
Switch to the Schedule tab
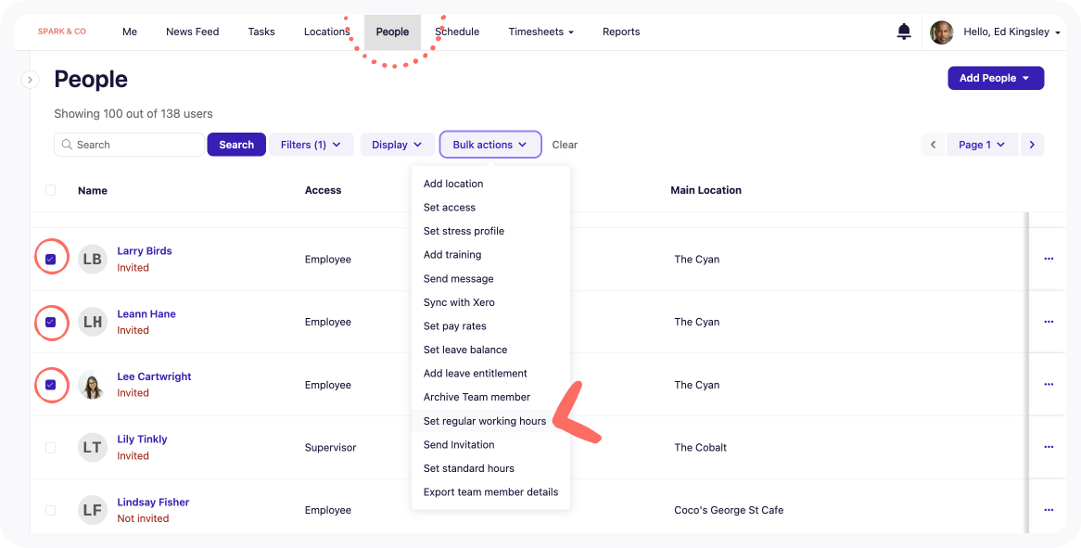(457, 32)
